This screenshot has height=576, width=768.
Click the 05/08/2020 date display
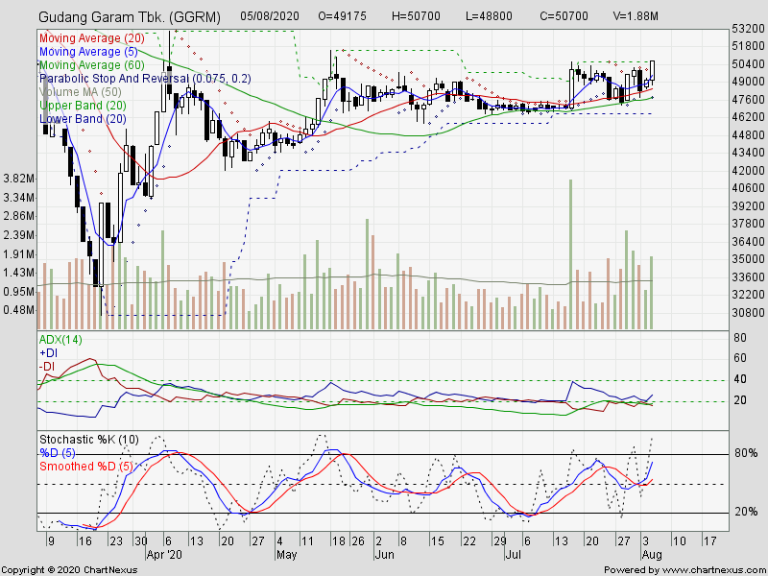click(x=271, y=16)
